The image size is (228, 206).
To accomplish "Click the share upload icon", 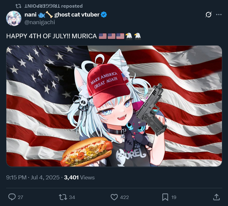I will [x=216, y=197].
